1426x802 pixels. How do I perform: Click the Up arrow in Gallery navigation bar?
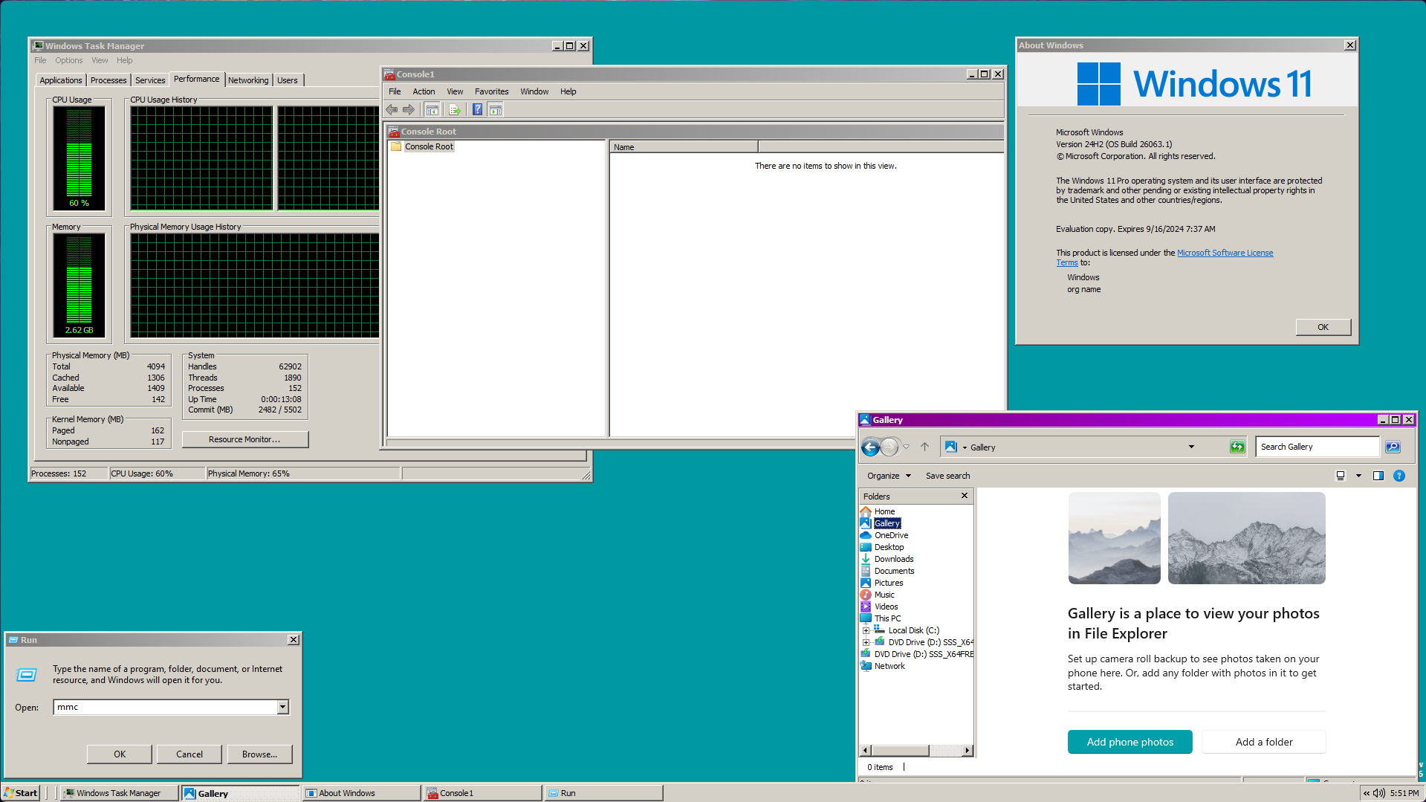[x=924, y=447]
